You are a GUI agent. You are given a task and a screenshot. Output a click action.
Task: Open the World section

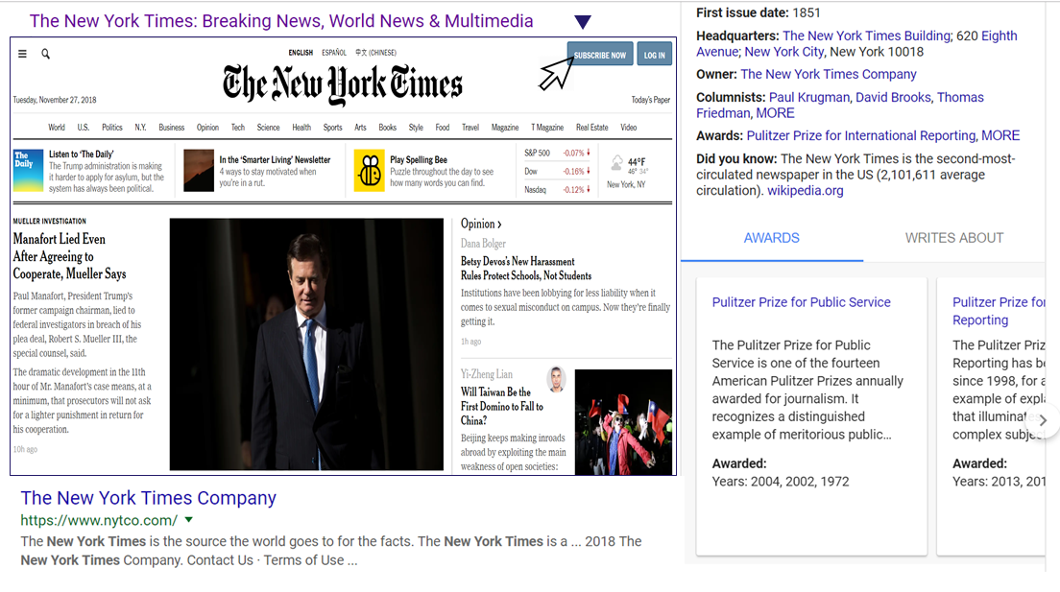[57, 127]
